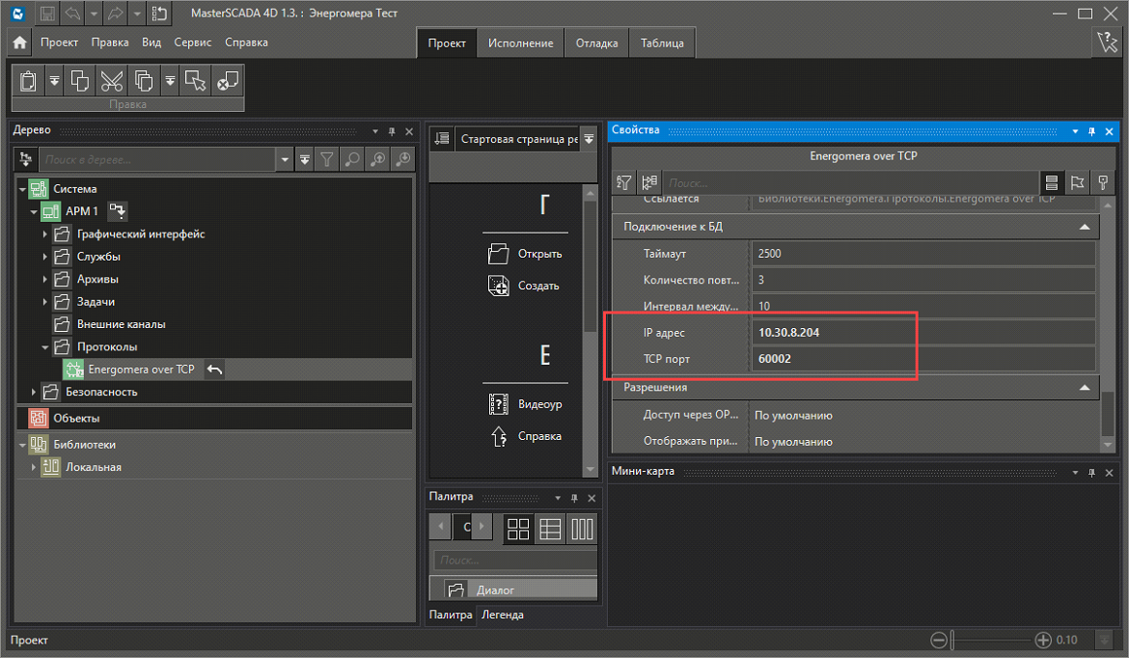Click the magnifier search icon in tree toolbar
This screenshot has height=658, width=1129.
[353, 159]
